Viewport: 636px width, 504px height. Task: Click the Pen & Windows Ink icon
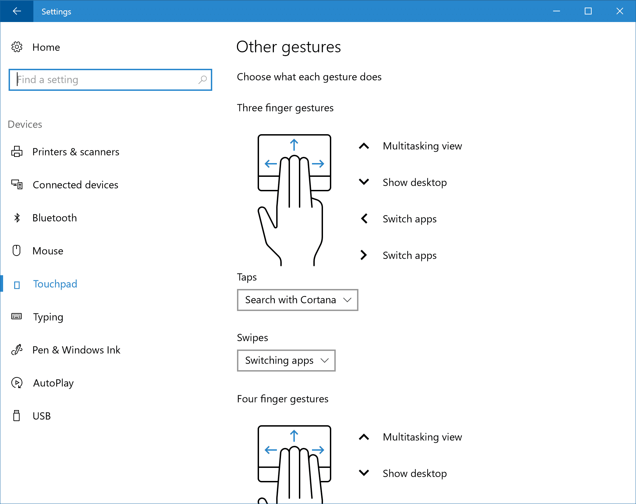[x=17, y=350]
